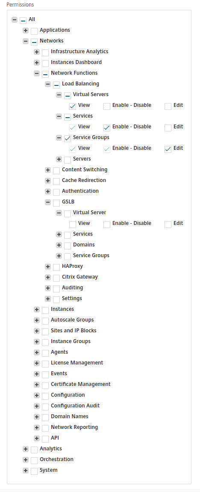Expand Sites and IP Blocks node
200x492 pixels.
click(x=37, y=331)
